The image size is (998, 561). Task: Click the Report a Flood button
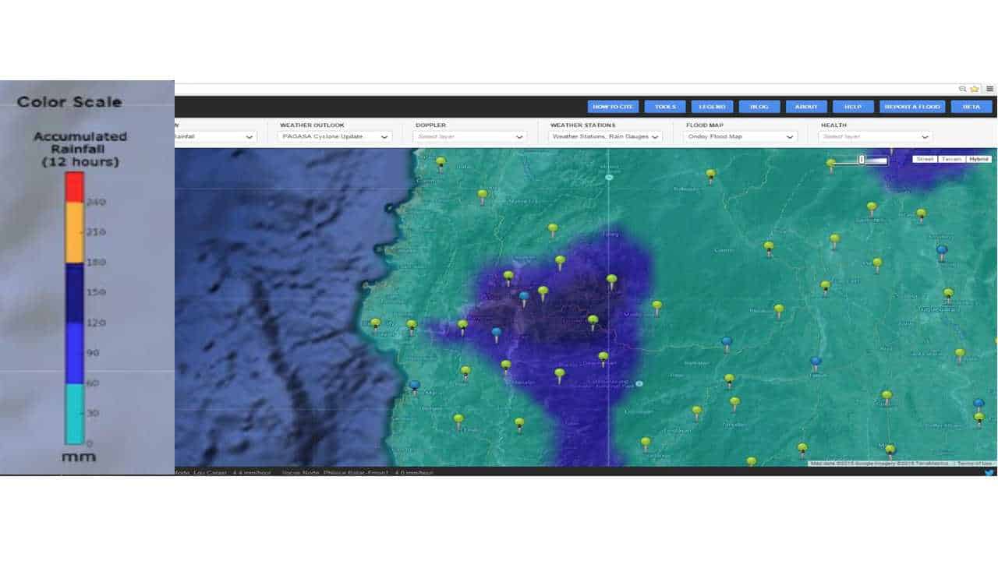pyautogui.click(x=912, y=107)
